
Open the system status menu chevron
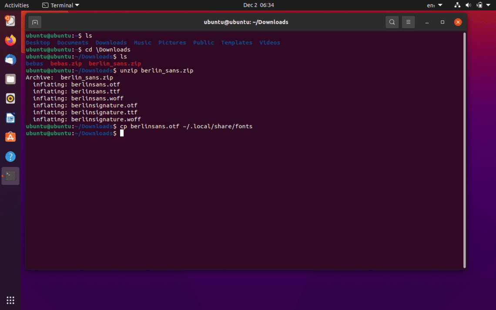[x=489, y=5]
